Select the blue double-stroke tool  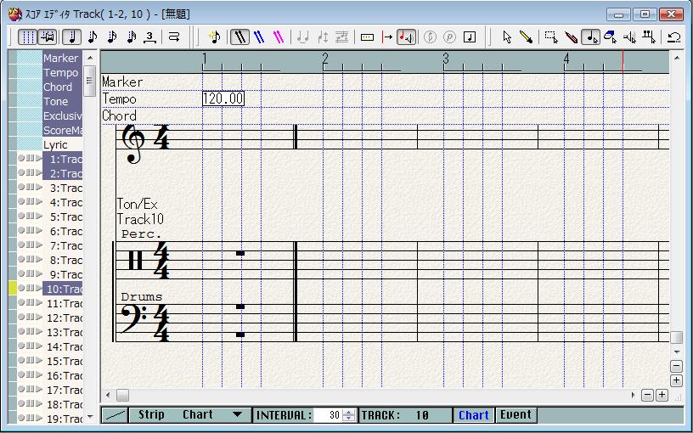pos(259,37)
